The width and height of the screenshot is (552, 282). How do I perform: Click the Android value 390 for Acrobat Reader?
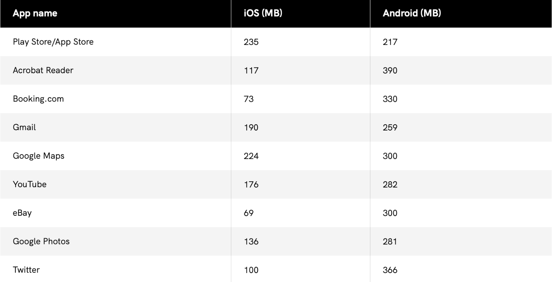click(x=390, y=70)
